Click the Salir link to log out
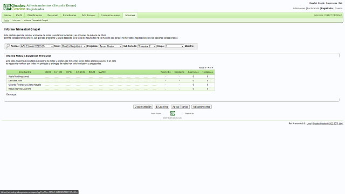The image size is (345, 194). click(x=341, y=3)
